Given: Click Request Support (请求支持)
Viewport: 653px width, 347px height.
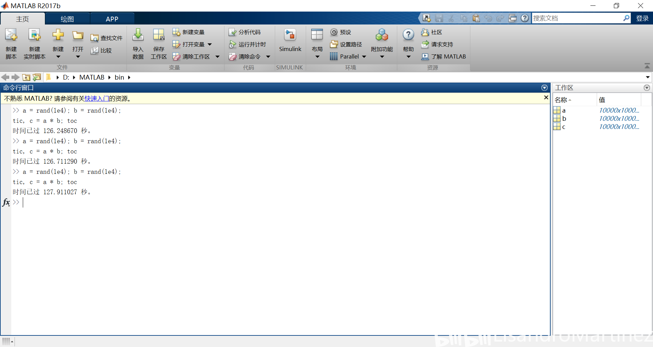Looking at the screenshot, I should click(437, 44).
